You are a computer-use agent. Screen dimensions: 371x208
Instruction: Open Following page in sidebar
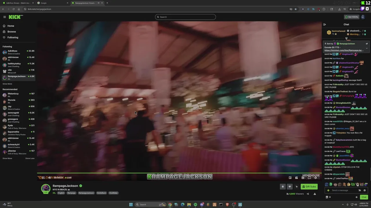tap(13, 38)
